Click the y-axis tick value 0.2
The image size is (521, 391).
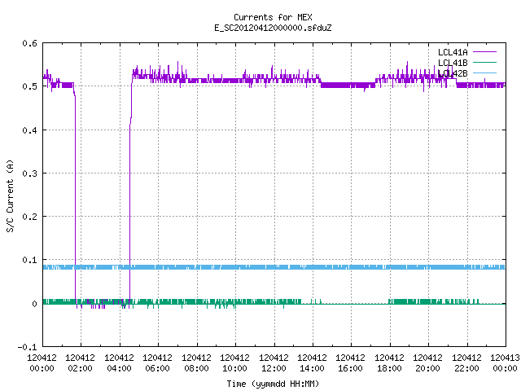pos(29,217)
